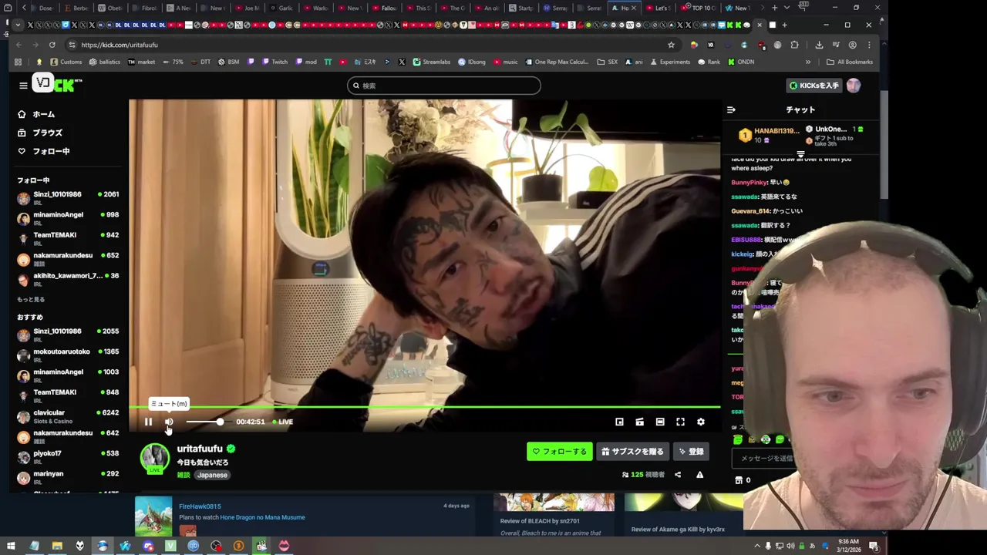Click the green stream progress bar
987x555 pixels.
pos(424,407)
